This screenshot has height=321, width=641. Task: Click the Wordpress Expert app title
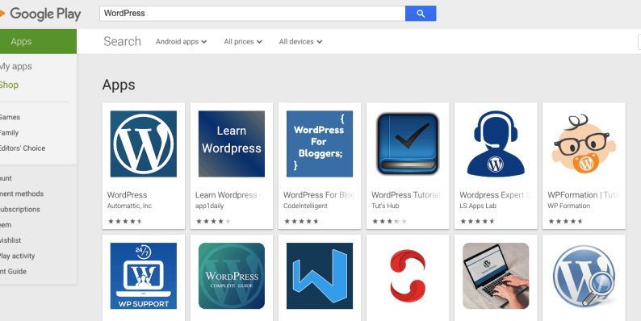495,195
